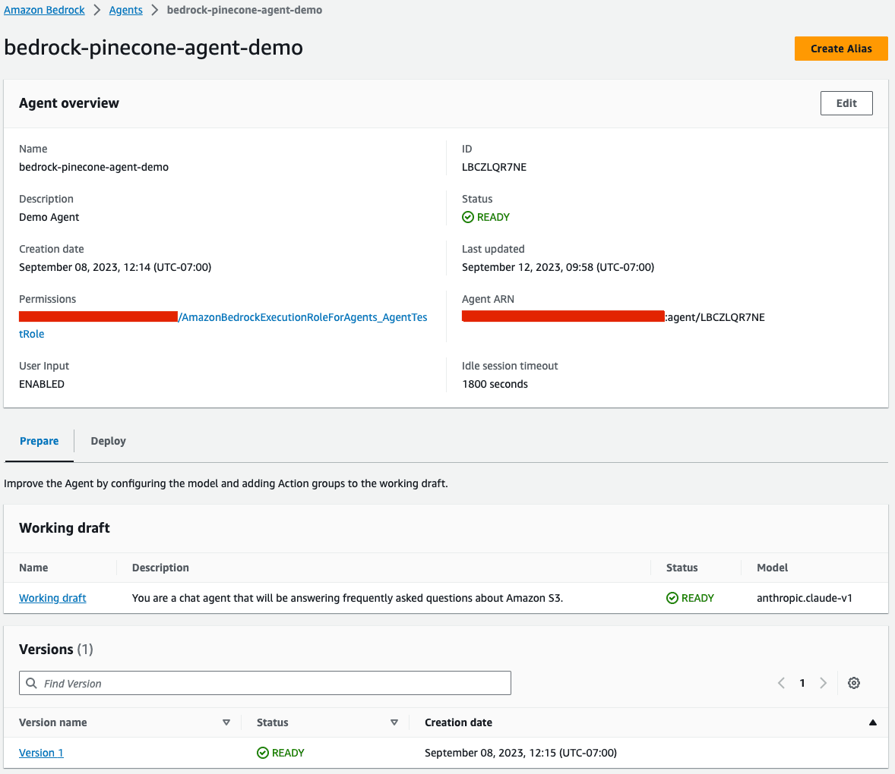Go to previous versions page arrow
Image resolution: width=895 pixels, height=774 pixels.
(781, 683)
